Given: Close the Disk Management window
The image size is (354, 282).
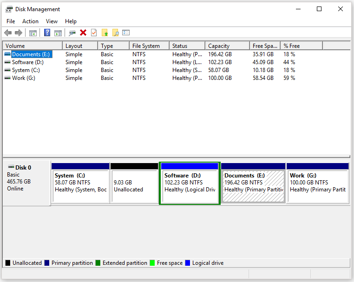Looking at the screenshot, I should point(341,9).
